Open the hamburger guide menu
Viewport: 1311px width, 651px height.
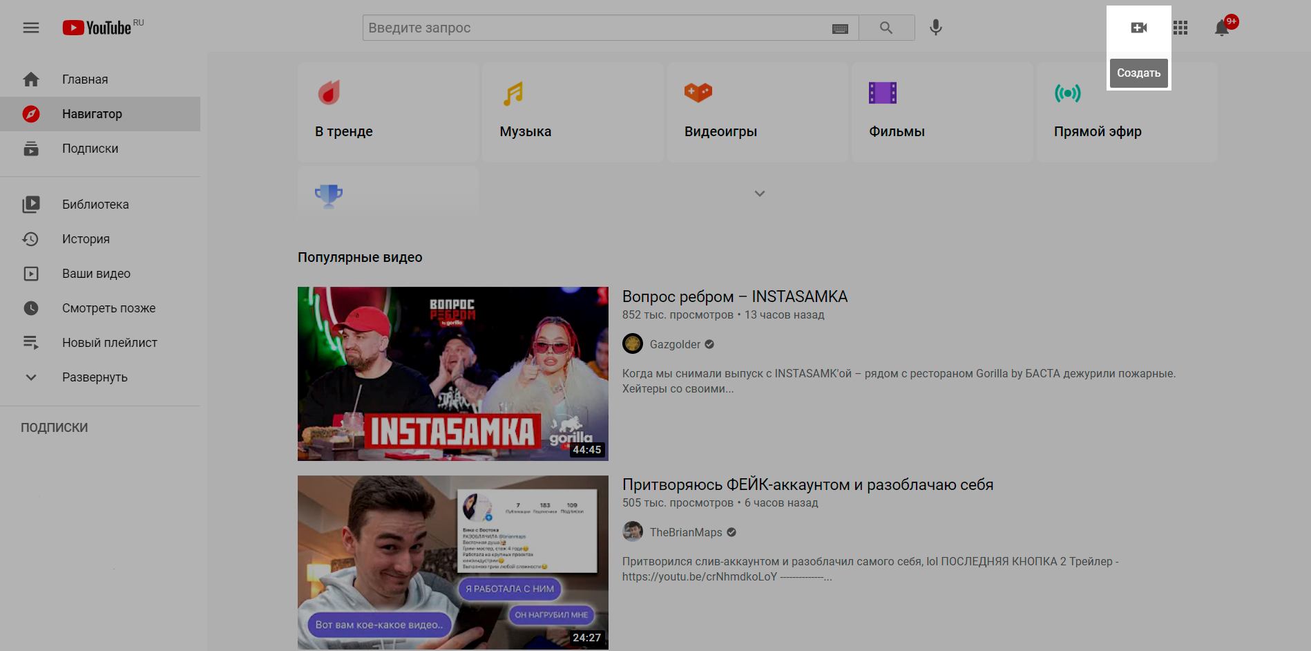[31, 28]
